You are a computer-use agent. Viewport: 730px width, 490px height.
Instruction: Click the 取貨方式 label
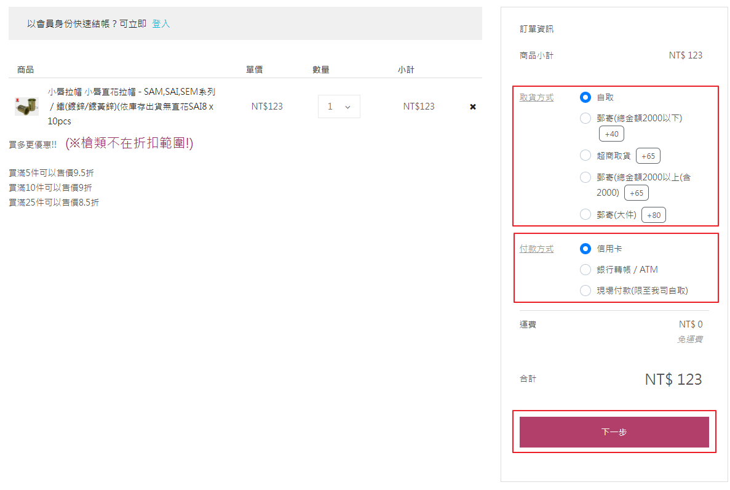[x=536, y=97]
